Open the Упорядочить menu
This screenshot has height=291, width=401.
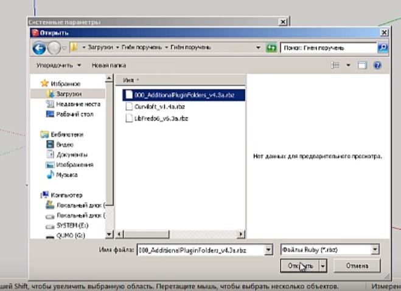58,65
